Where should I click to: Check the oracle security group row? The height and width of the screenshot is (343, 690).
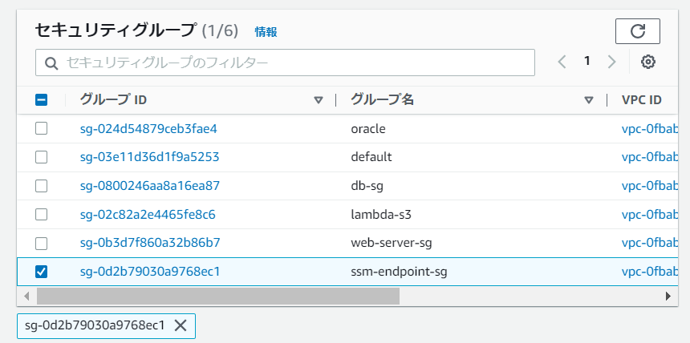(x=41, y=128)
